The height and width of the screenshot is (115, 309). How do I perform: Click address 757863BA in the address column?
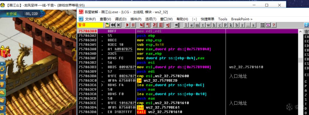(x=88, y=76)
